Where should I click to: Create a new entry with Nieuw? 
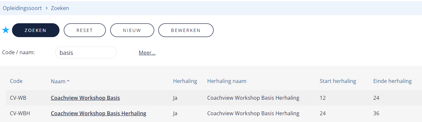pyautogui.click(x=132, y=30)
